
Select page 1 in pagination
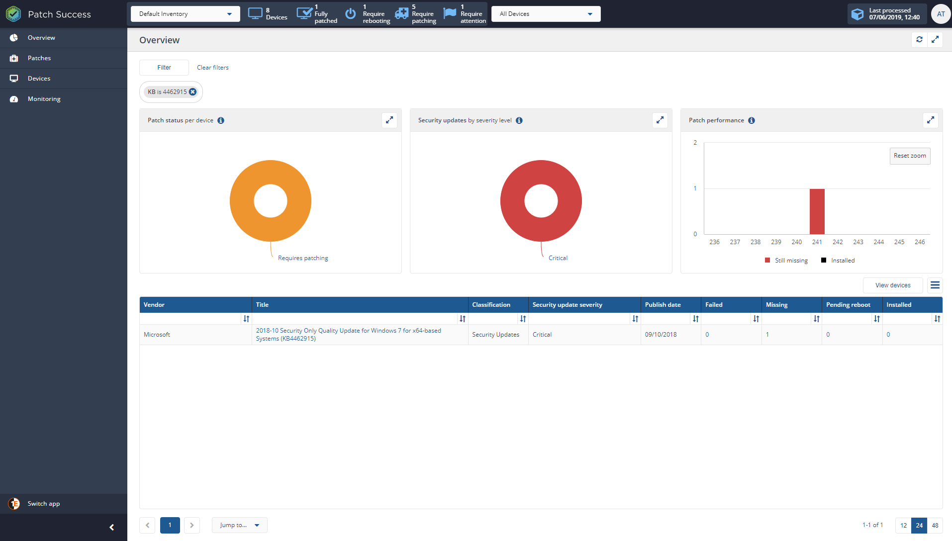click(170, 525)
